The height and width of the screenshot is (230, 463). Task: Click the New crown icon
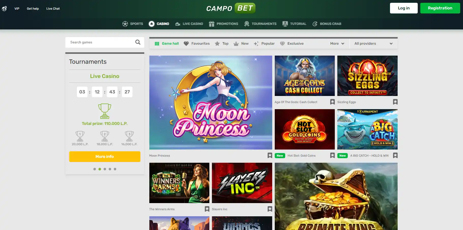tap(236, 44)
